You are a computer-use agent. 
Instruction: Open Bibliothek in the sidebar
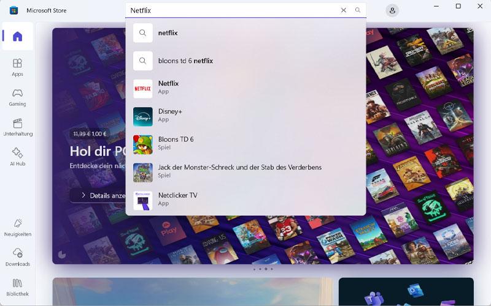18,287
